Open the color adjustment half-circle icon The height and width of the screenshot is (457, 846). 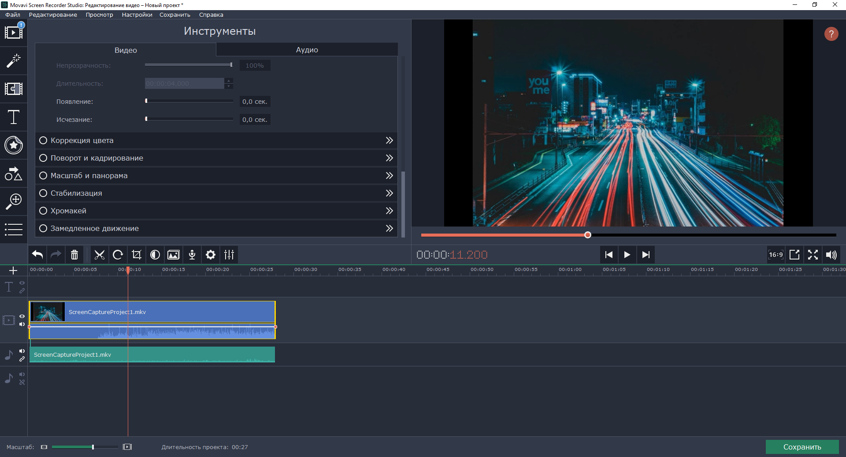155,255
